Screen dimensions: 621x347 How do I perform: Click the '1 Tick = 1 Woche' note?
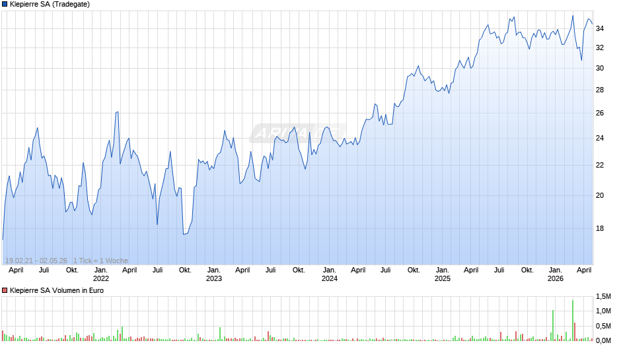click(100, 261)
